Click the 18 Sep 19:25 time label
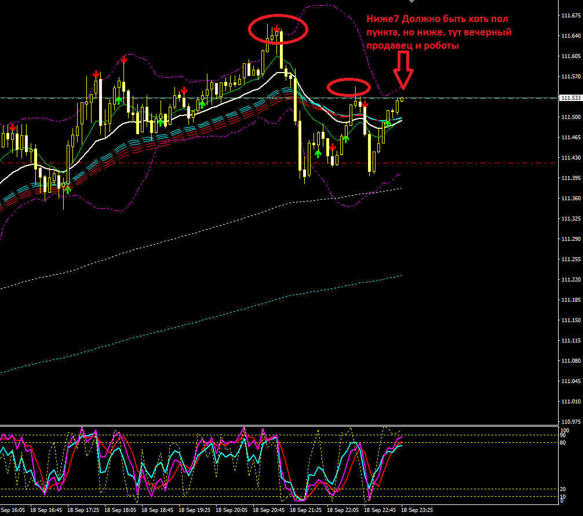583x516 pixels. pyautogui.click(x=195, y=510)
